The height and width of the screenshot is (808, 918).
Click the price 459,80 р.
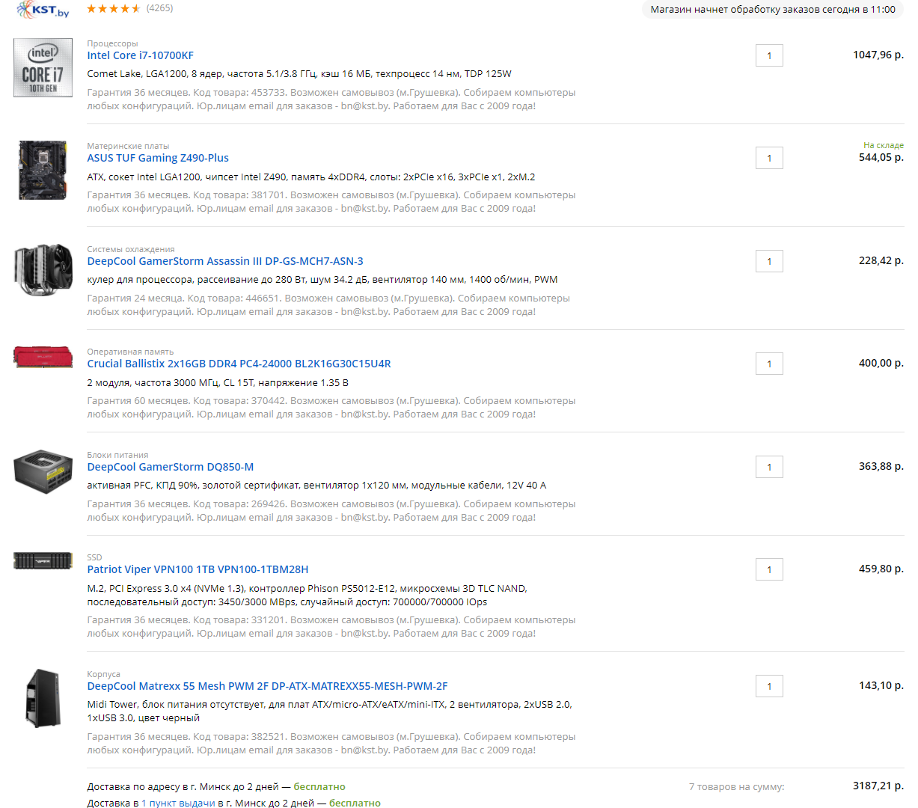[881, 569]
